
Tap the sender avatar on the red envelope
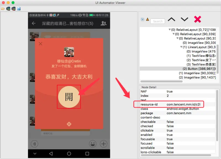[69, 52]
